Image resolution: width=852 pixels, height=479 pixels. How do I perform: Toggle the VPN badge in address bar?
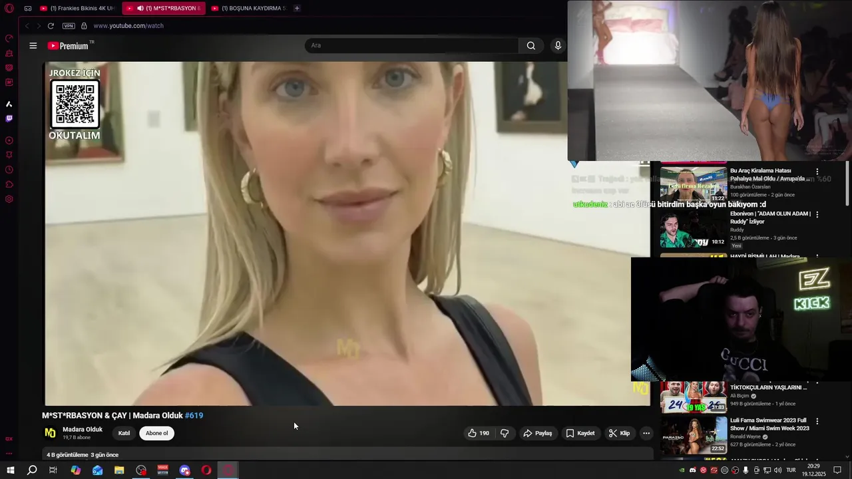click(x=69, y=26)
